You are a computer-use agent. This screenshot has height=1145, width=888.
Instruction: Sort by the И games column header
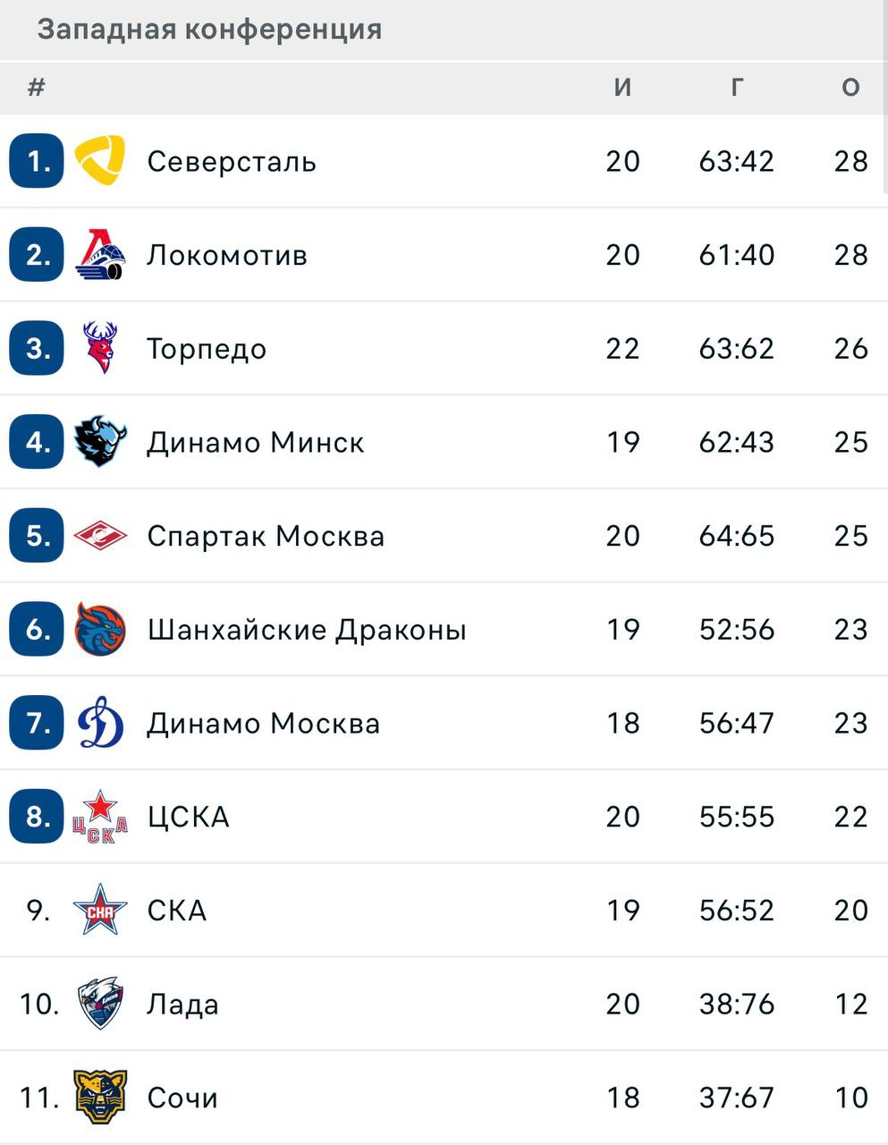622,87
